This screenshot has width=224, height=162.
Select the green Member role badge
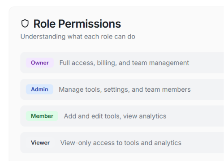(x=42, y=116)
